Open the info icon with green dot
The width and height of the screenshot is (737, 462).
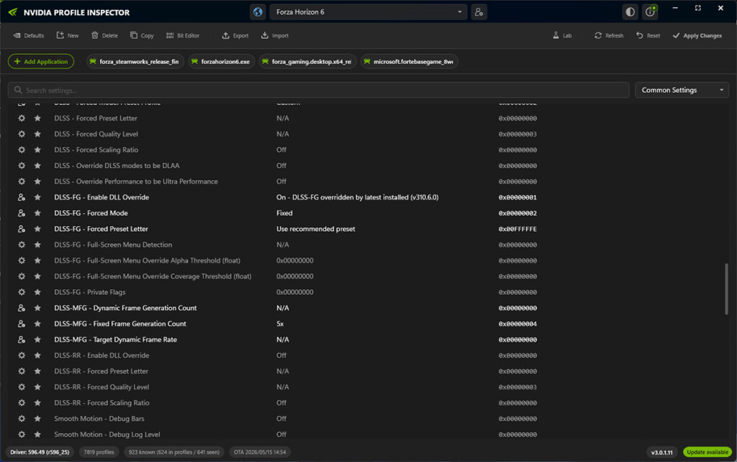click(x=650, y=12)
